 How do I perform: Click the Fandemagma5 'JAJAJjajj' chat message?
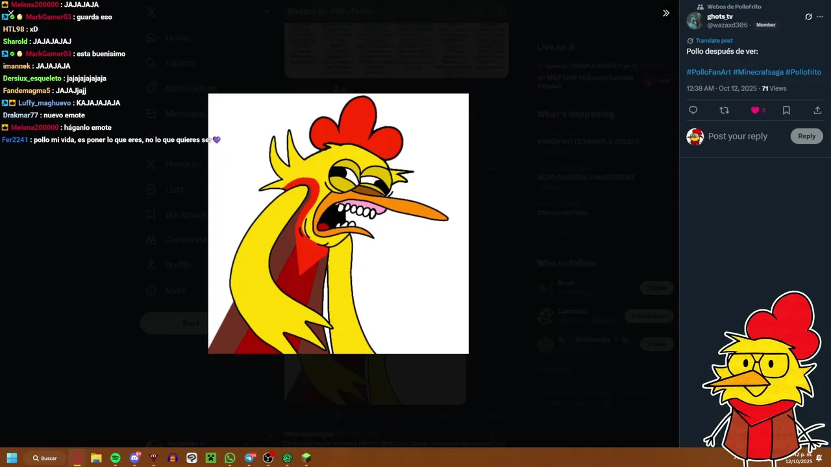click(x=45, y=91)
